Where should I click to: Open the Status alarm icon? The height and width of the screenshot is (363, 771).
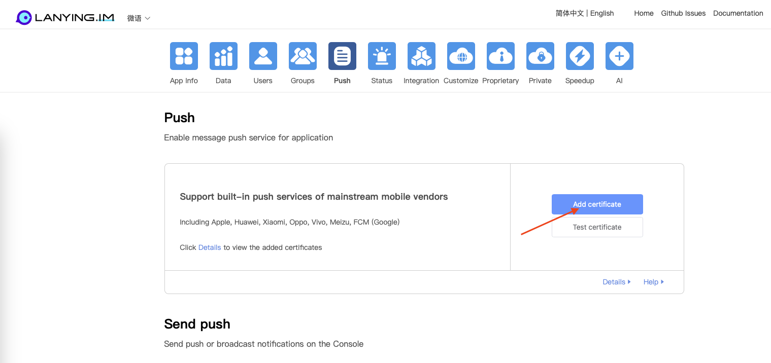coord(382,56)
